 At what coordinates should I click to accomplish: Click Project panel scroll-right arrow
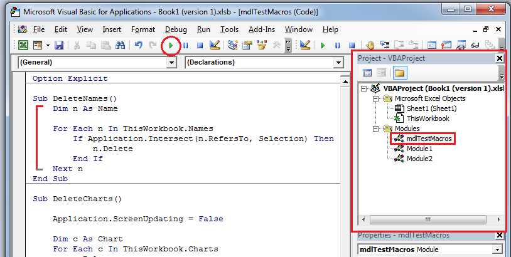498,219
